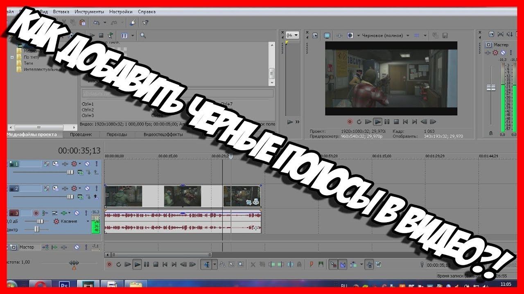Pause playback in the preview window
The height and width of the screenshot is (294, 524).
387,121
